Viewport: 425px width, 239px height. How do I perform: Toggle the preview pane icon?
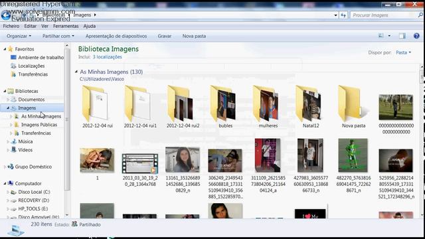tap(402, 36)
